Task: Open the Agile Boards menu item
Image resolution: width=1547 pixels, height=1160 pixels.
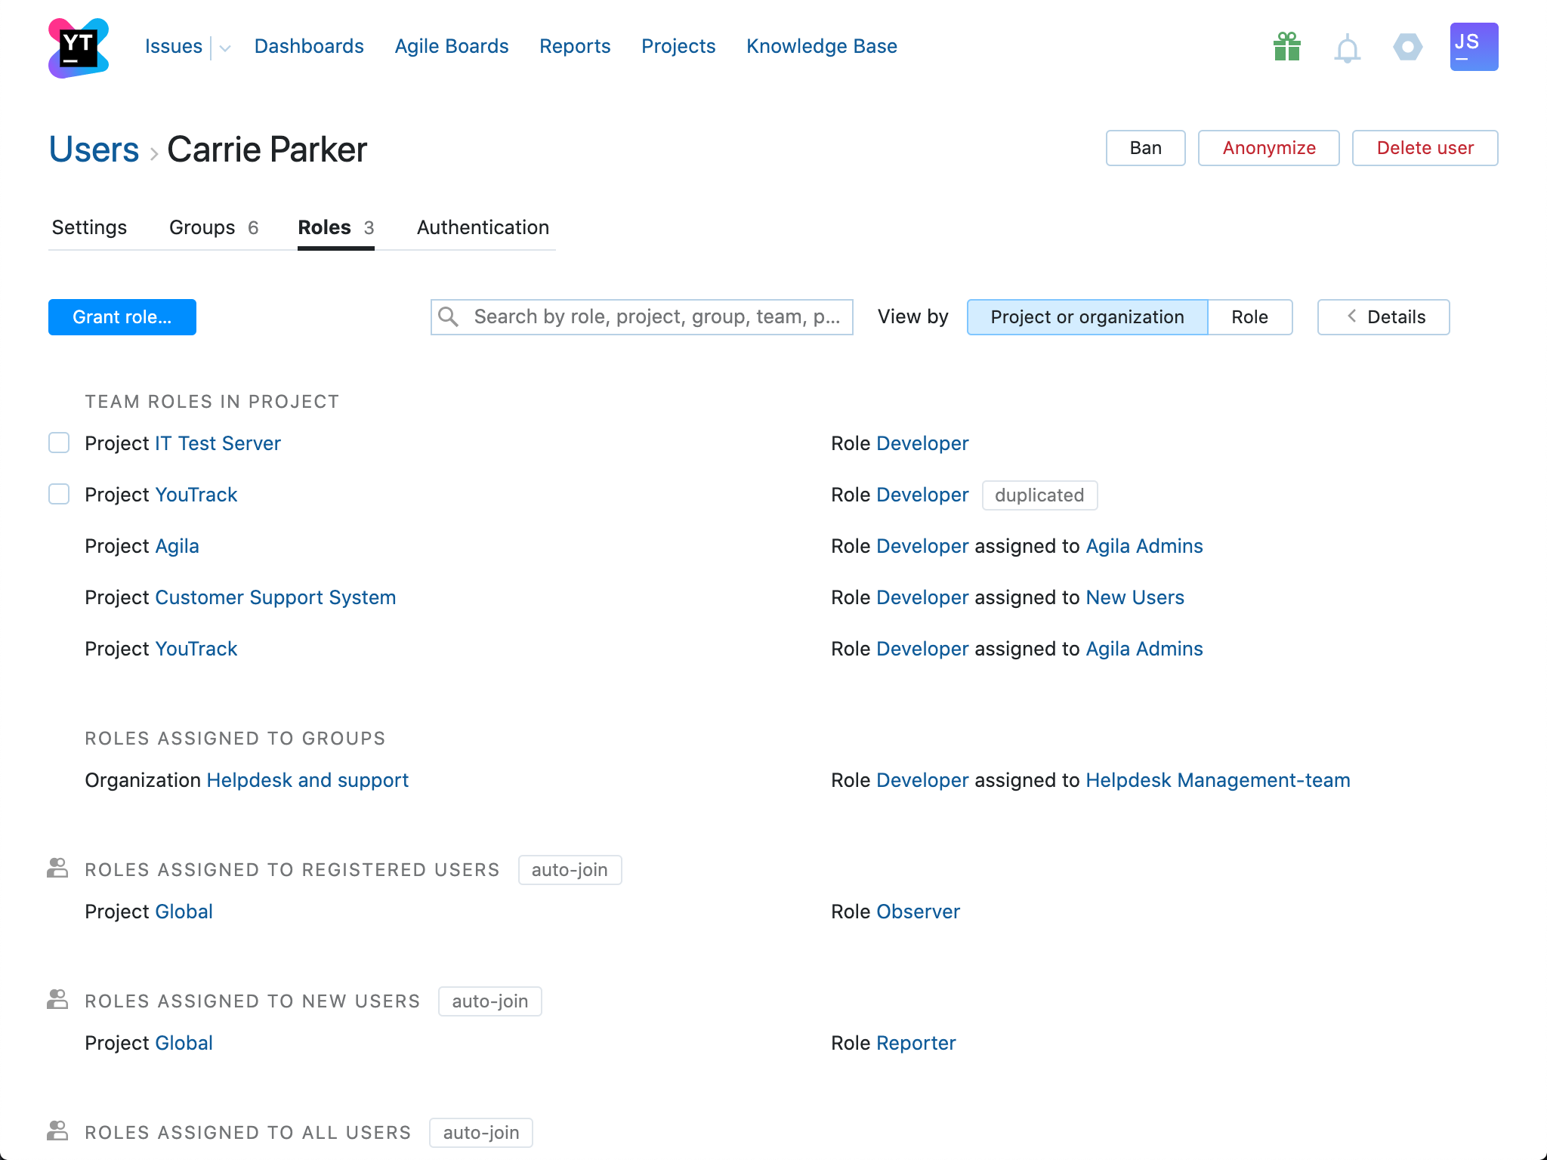Action: (x=451, y=46)
